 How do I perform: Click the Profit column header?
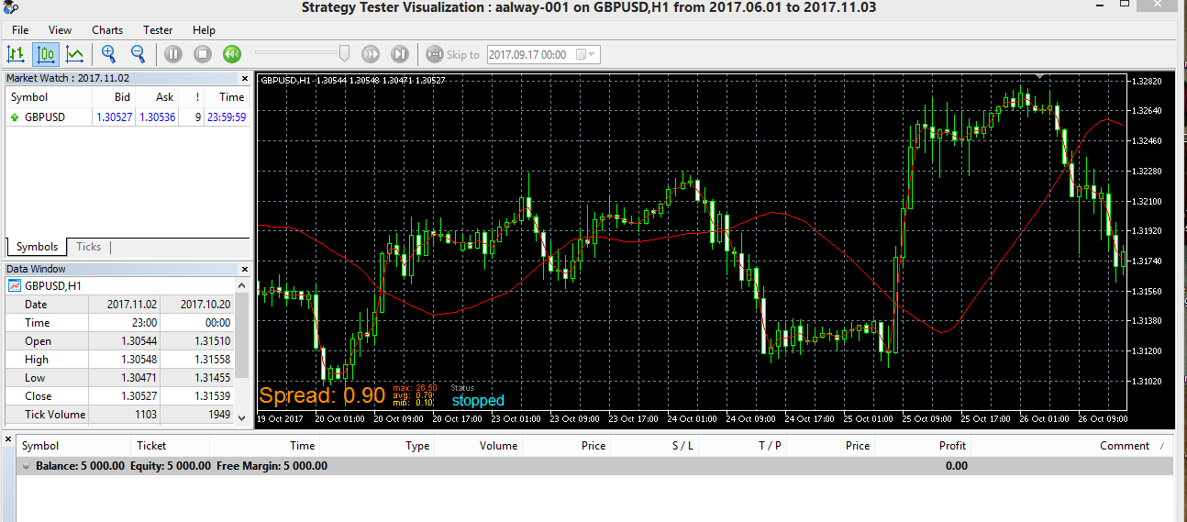pyautogui.click(x=953, y=446)
